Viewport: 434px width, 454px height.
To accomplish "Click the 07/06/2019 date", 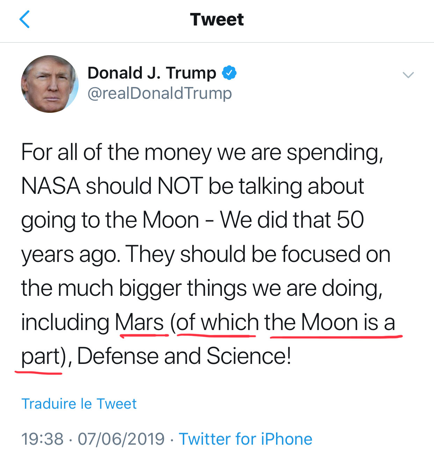I will click(x=121, y=439).
